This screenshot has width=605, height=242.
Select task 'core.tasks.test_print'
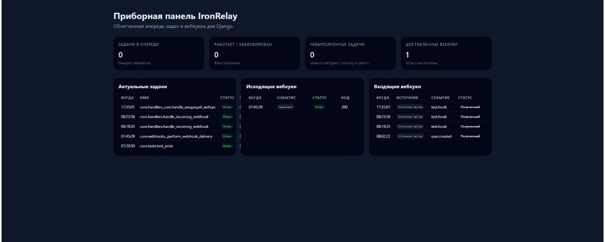pyautogui.click(x=157, y=146)
